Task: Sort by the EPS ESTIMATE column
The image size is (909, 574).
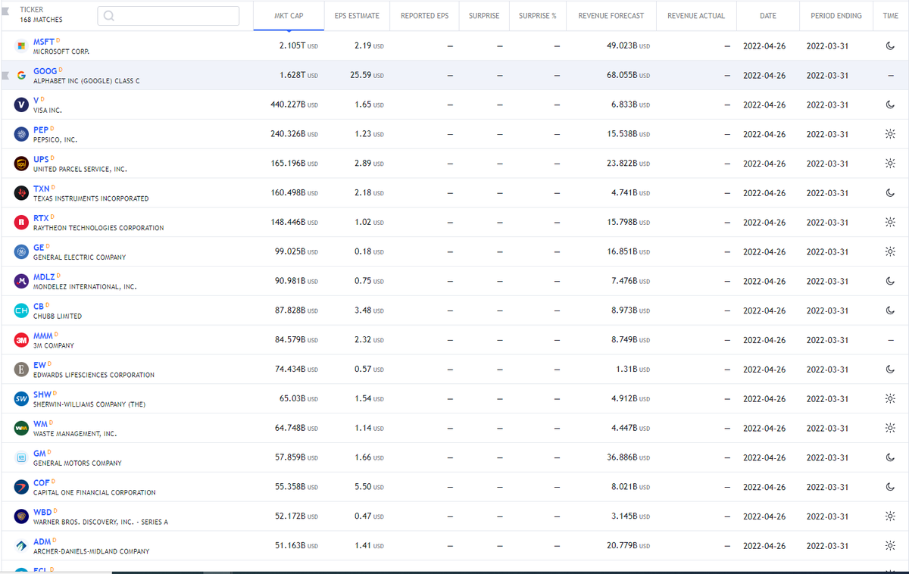Action: (357, 16)
